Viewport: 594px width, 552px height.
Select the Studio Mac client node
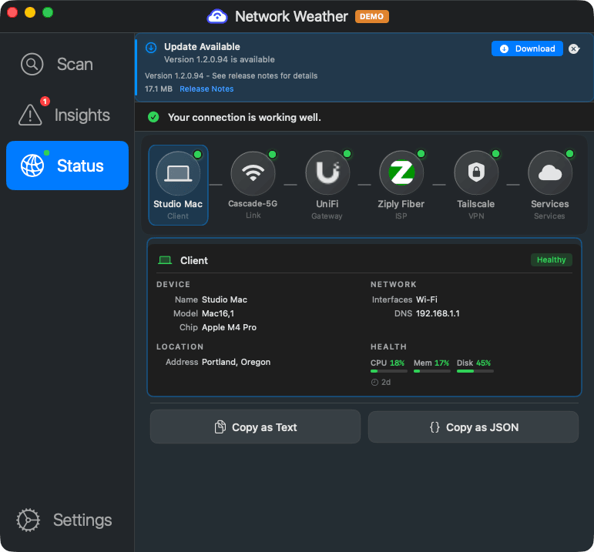coord(178,185)
